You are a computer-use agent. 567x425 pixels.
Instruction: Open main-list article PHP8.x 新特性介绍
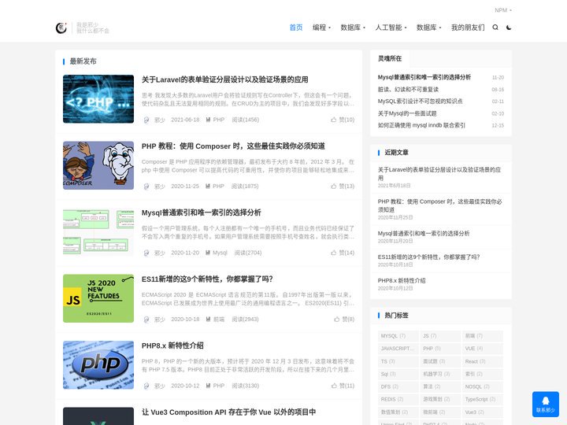172,346
